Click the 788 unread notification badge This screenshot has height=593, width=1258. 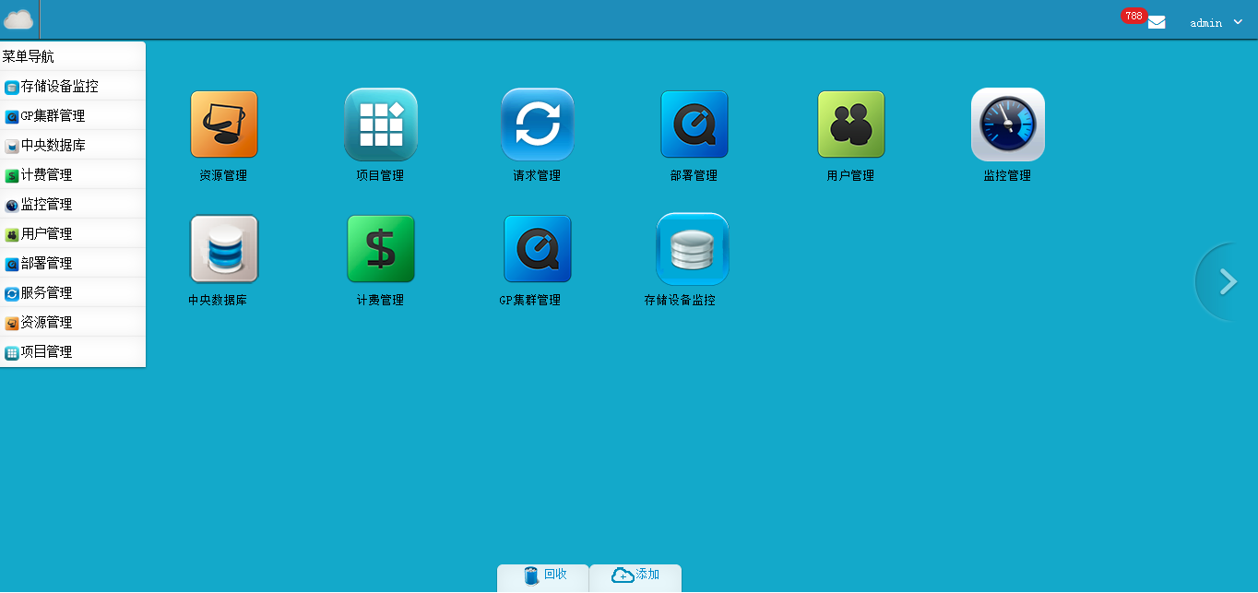(x=1133, y=16)
